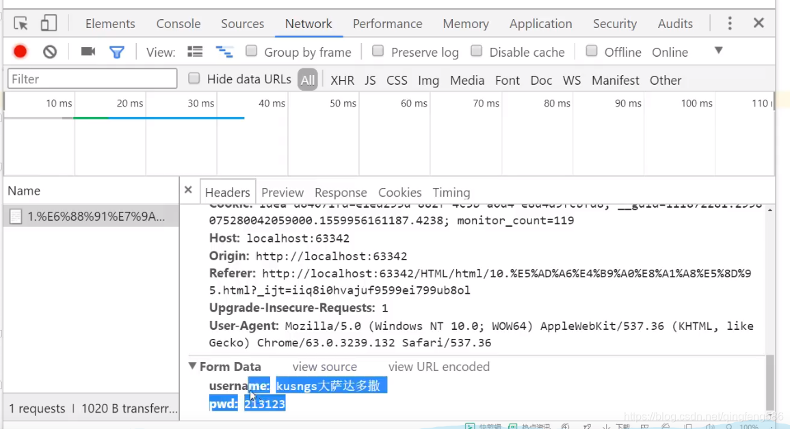The width and height of the screenshot is (790, 429).
Task: Check Hide data URLs
Action: 194,79
